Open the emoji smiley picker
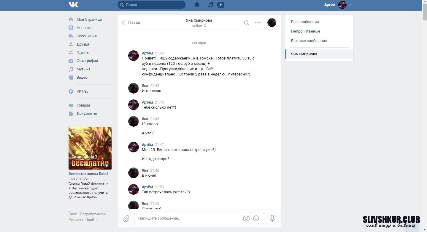Viewport: 427px width, 232px height. point(256,218)
